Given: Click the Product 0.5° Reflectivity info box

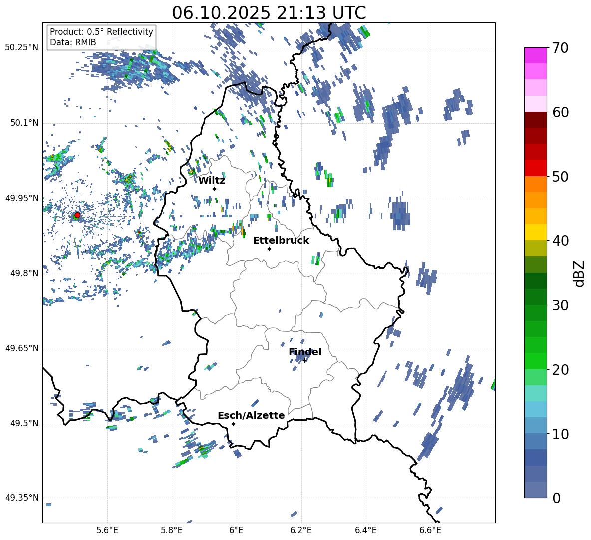Looking at the screenshot, I should (x=101, y=37).
